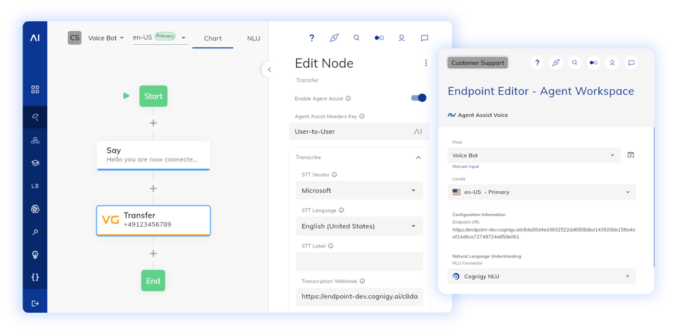Click info icon next to Enable Agent Assist
This screenshot has height=334, width=675.
tap(348, 98)
